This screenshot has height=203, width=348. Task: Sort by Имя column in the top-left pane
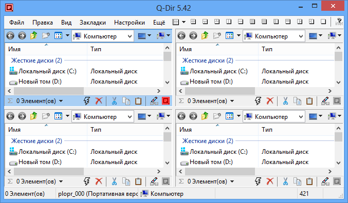pyautogui.click(x=46, y=49)
